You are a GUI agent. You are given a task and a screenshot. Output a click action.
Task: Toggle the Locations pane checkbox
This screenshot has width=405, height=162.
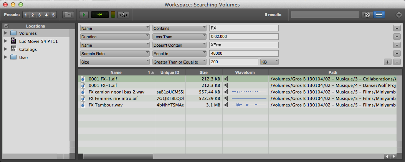(7, 26)
